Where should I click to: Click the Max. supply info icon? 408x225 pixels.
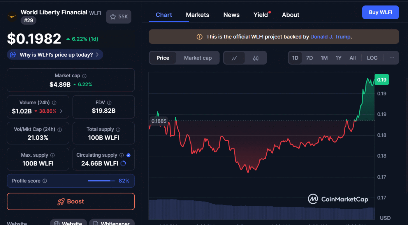pos(52,155)
